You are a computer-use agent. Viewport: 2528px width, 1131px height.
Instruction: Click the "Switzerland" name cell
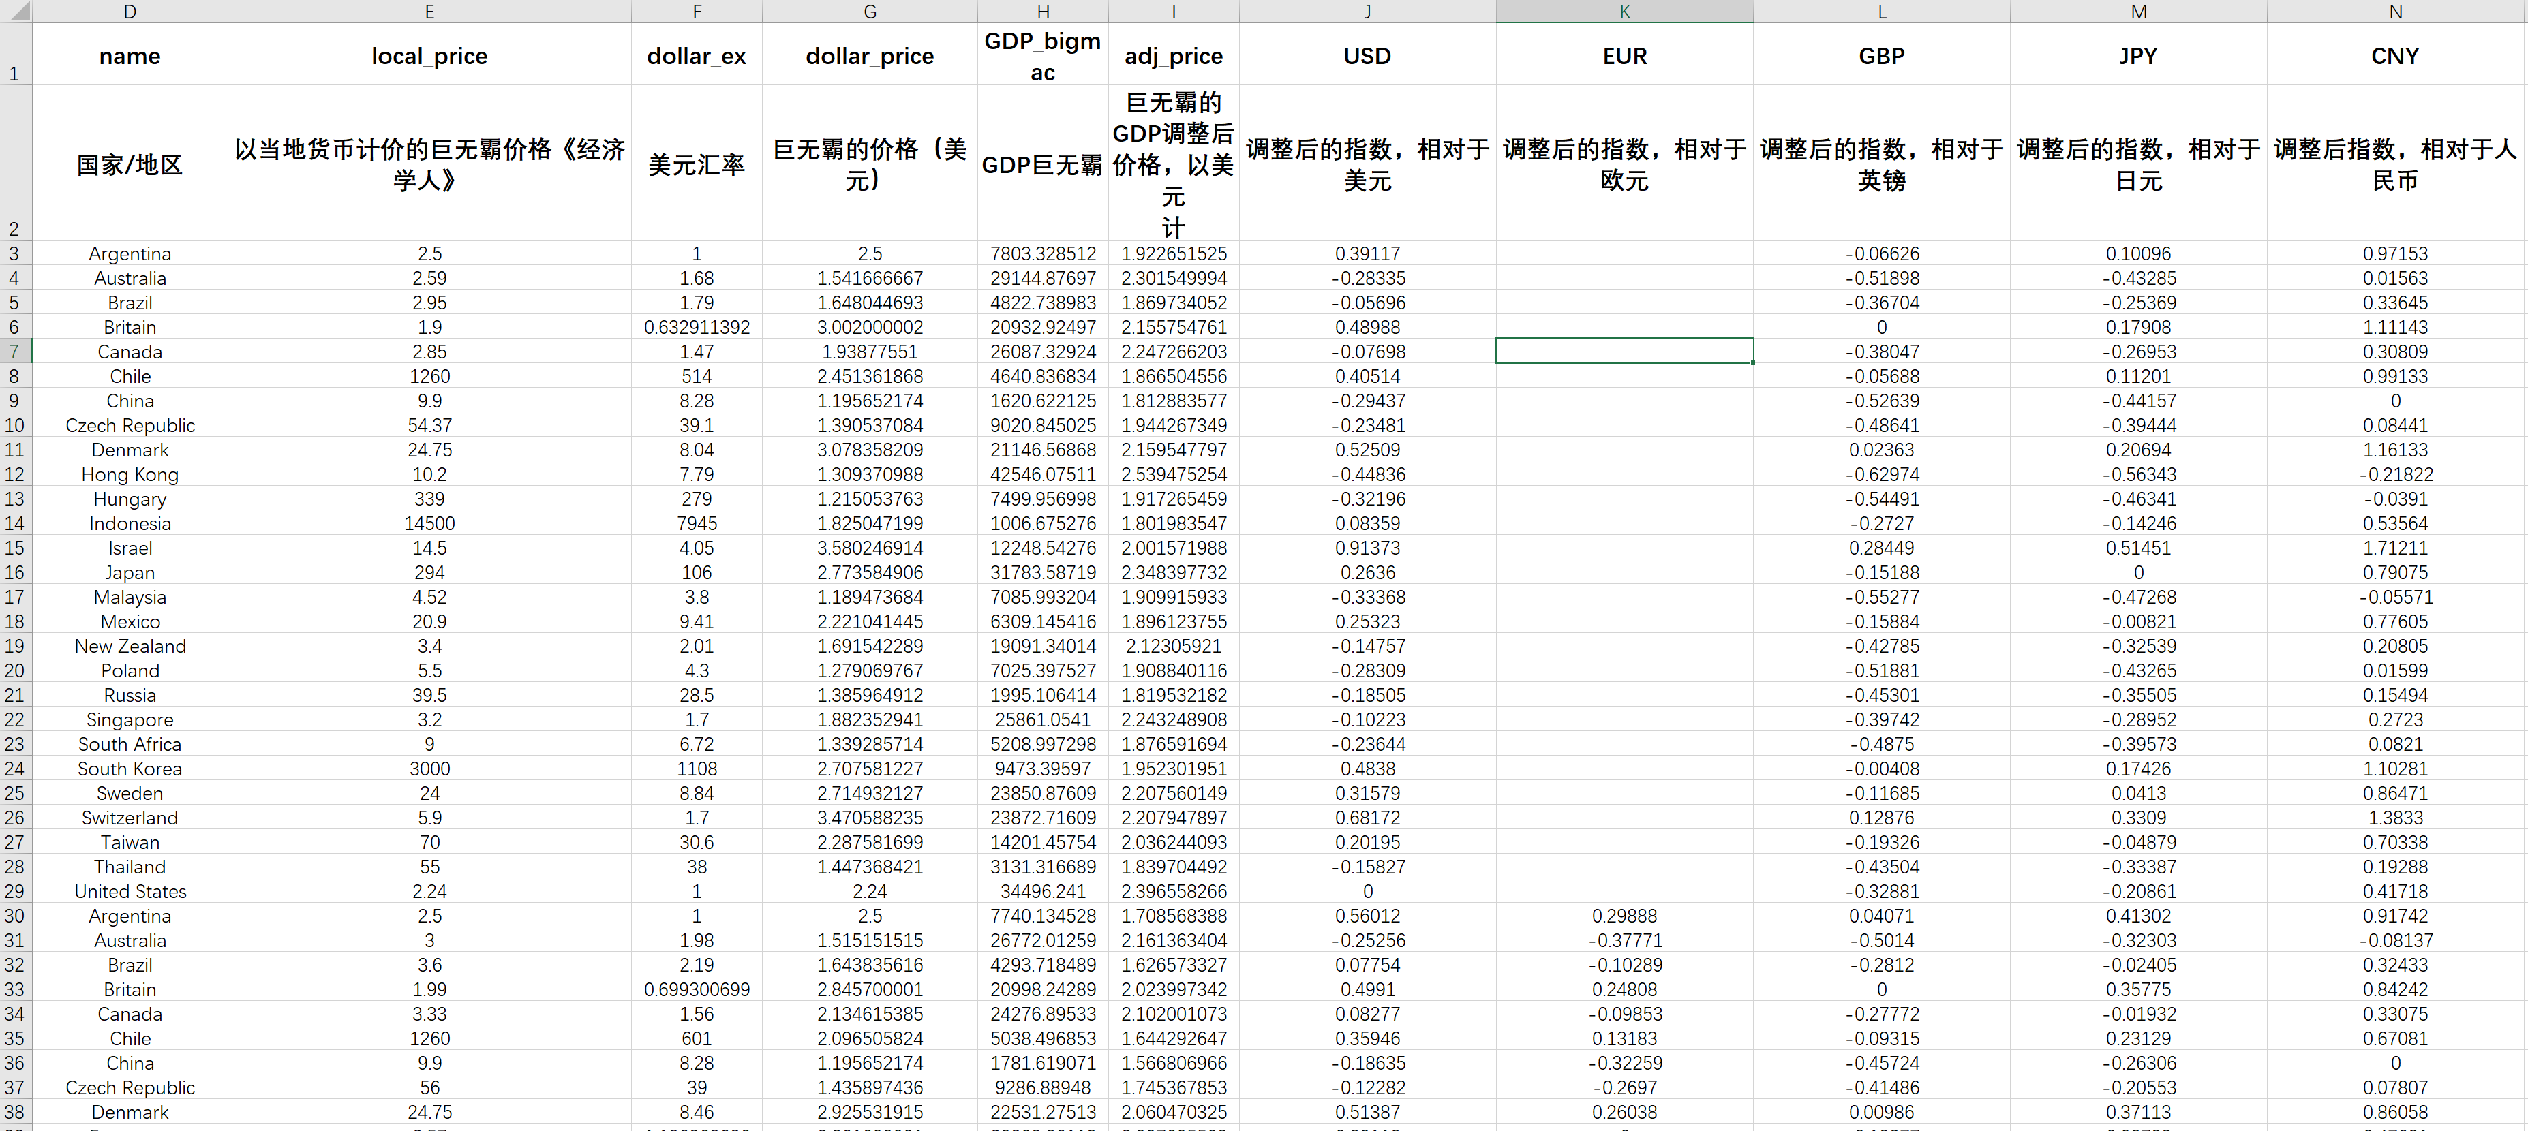coord(130,817)
